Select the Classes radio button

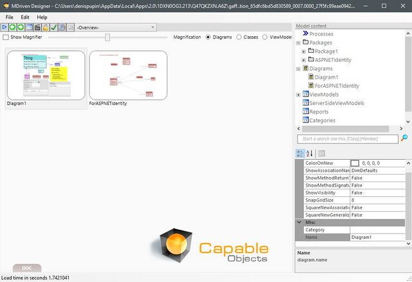pyautogui.click(x=239, y=37)
